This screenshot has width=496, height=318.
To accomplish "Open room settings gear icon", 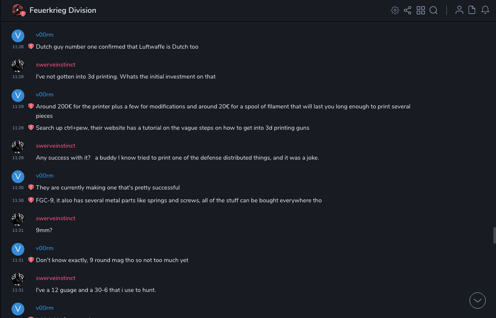I will (395, 10).
